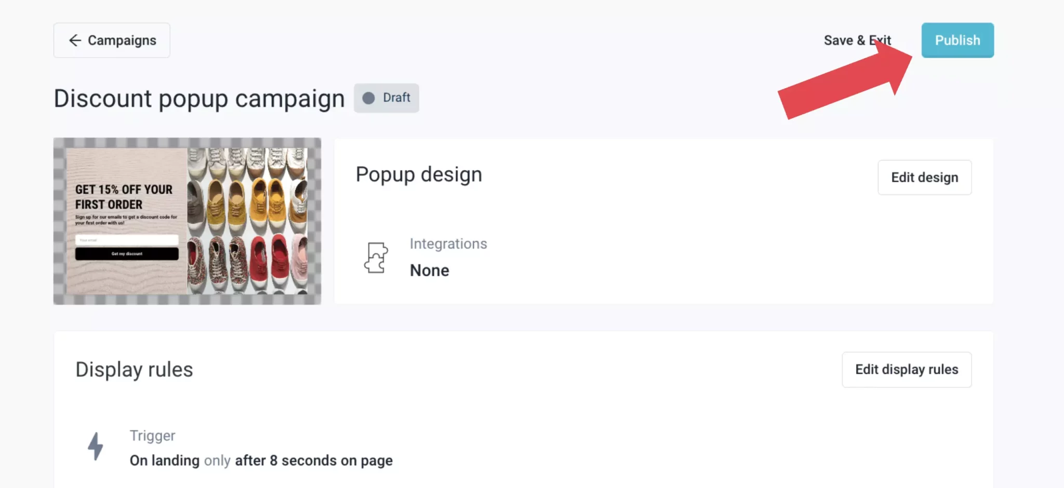Image resolution: width=1064 pixels, height=488 pixels.
Task: Select the Integrations value None
Action: 429,270
